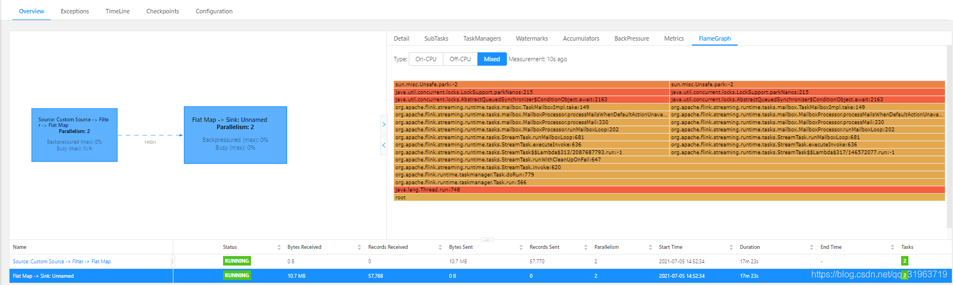
Task: Click left sun.misc.Unsafe.park:-2 flame frame
Action: pos(531,85)
